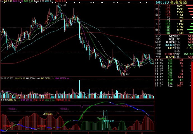Click the plus-shaped info marker above the chart
This screenshot has width=193, height=134.
pos(140,3)
